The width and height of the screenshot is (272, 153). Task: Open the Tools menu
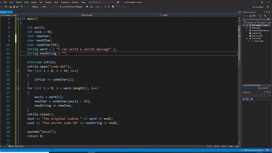[56, 2]
